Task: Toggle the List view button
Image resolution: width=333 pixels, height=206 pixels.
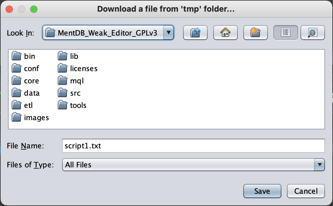Action: [285, 32]
